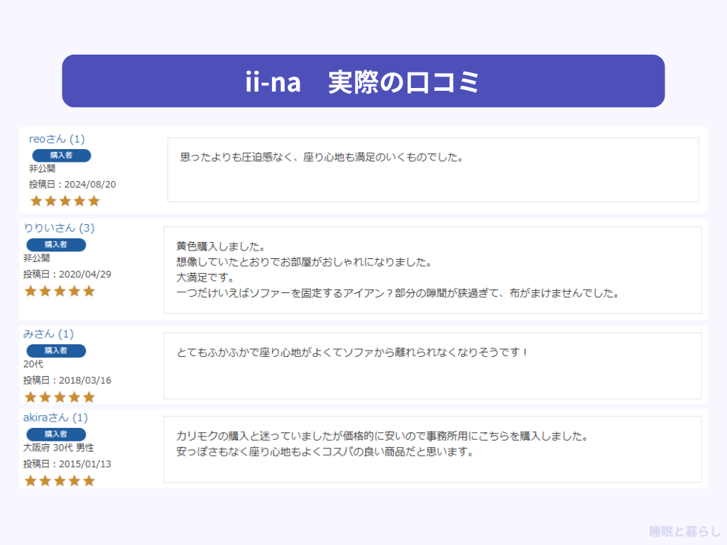Click the five-star rating for akiraさん's review

coord(60,480)
